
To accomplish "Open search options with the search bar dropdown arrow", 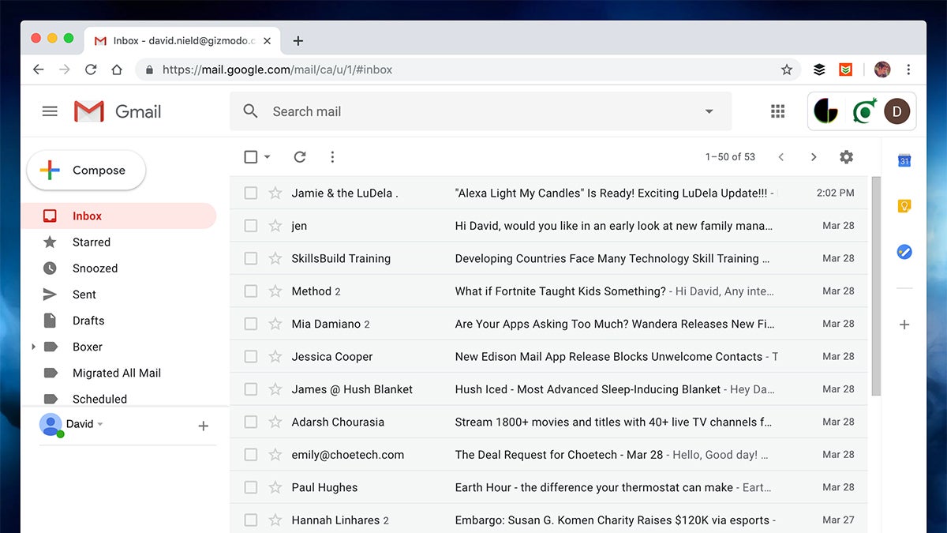I will tap(708, 111).
